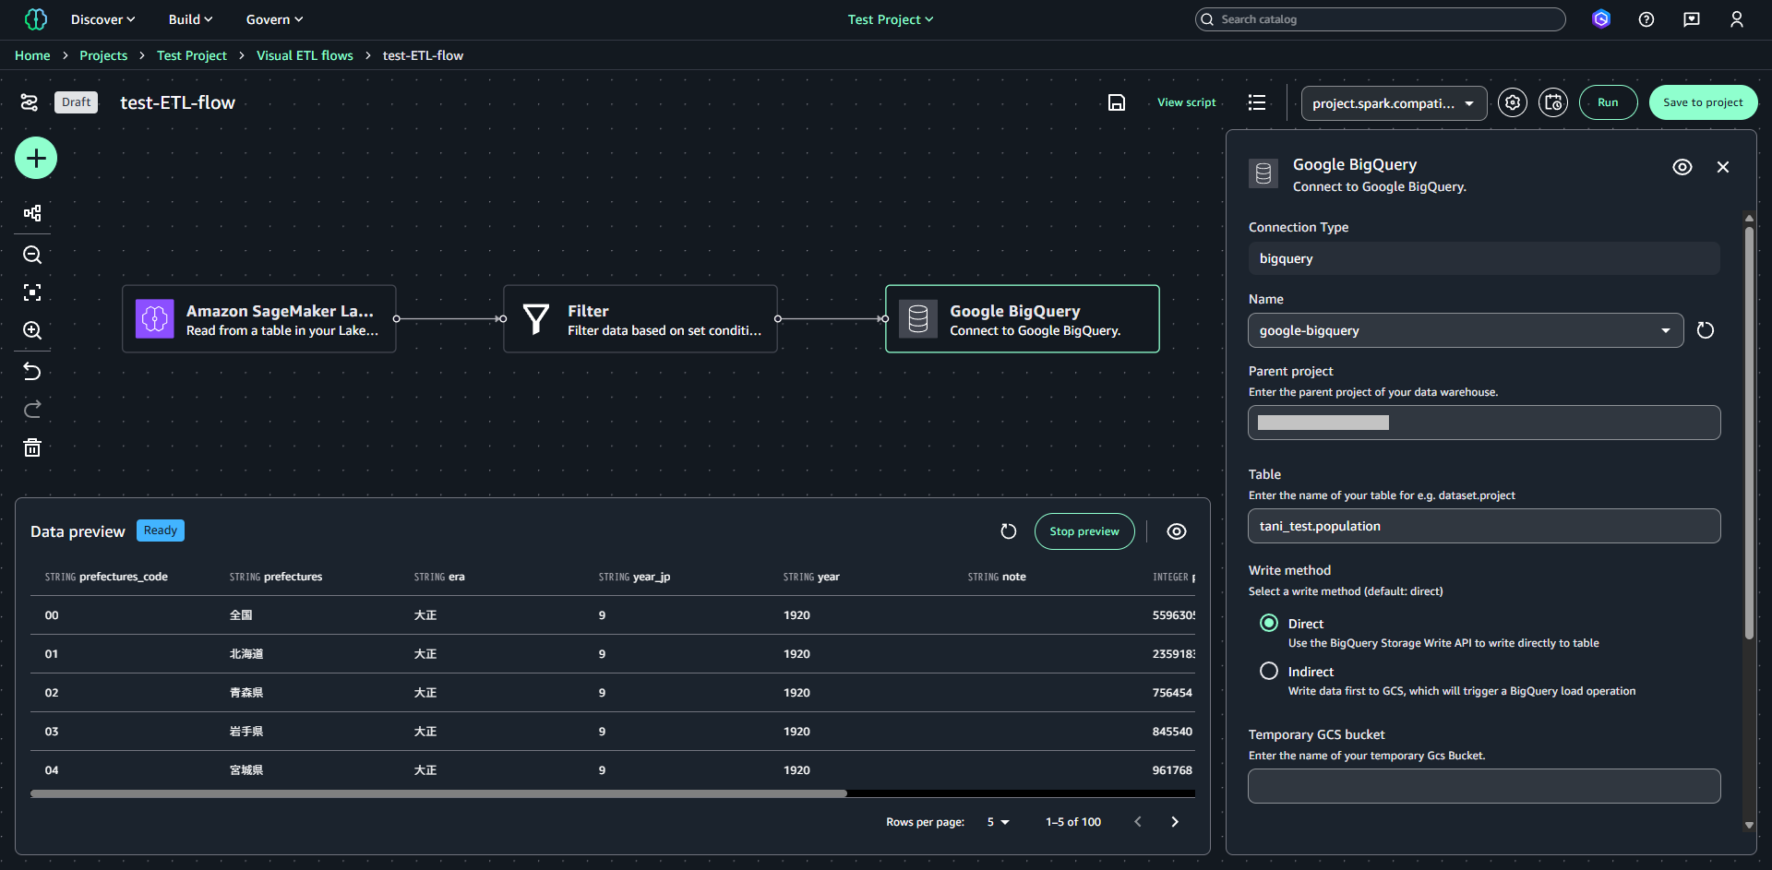Click the Table field tani_test.population

(1484, 526)
